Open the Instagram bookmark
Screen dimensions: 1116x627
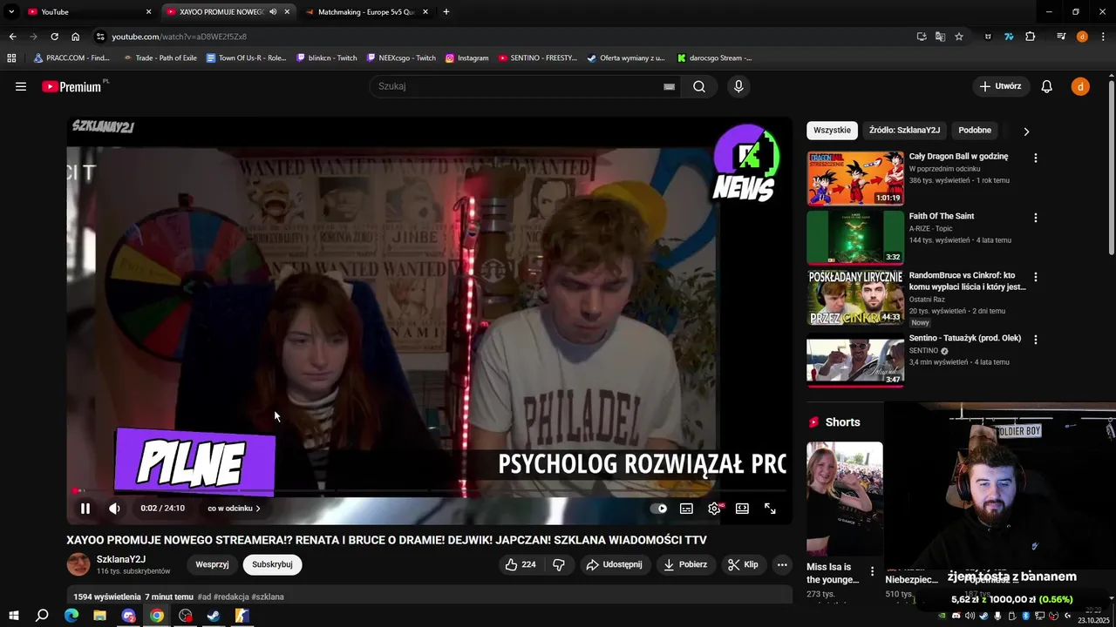coord(466,58)
